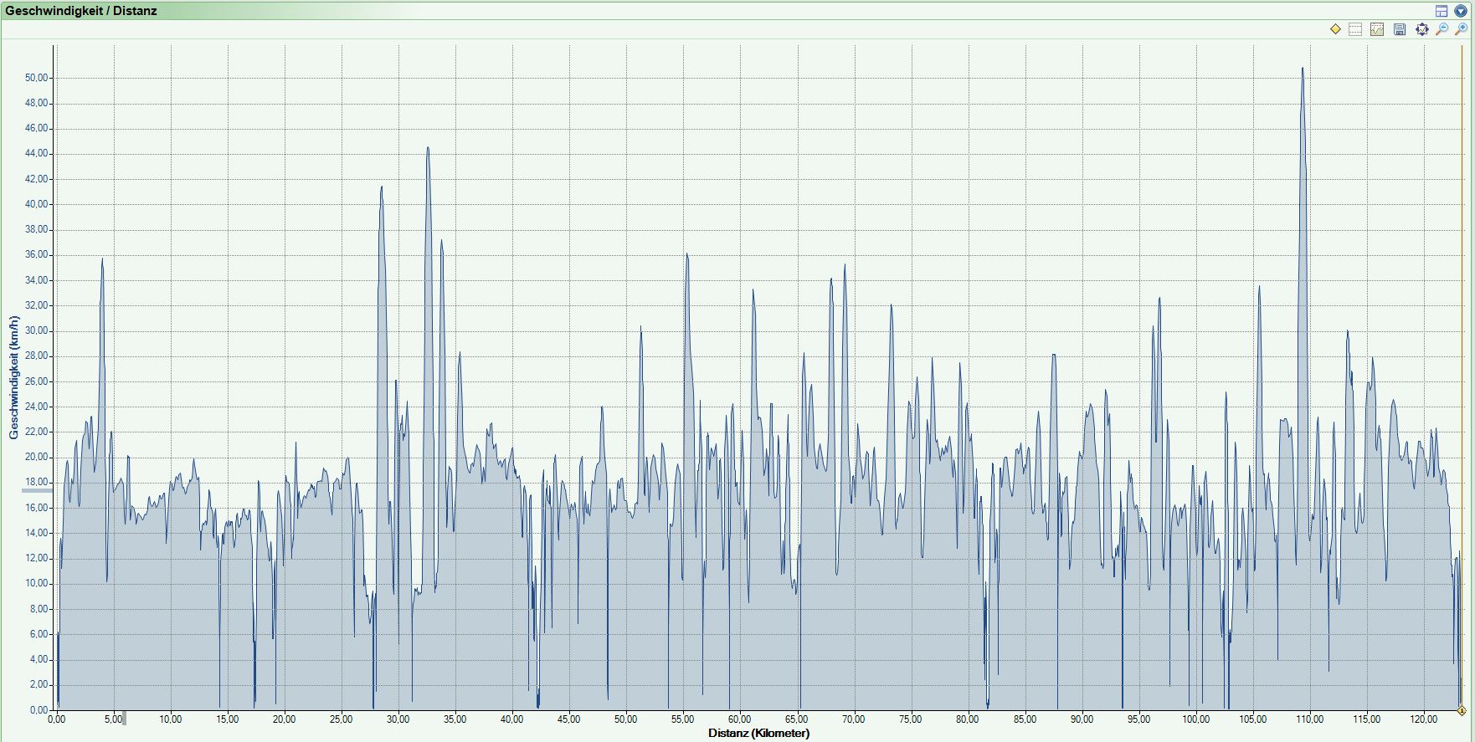Click the 120,00 distance tick label
Viewport: 1475px width, 742px height.
point(1423,719)
